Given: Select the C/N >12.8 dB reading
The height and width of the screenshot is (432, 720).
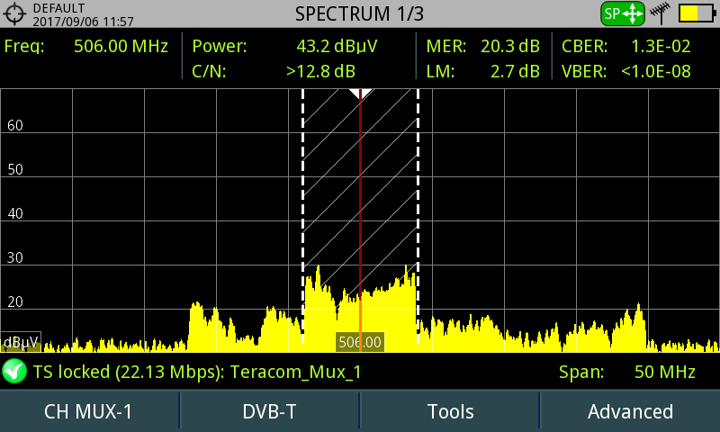Looking at the screenshot, I should [x=274, y=72].
